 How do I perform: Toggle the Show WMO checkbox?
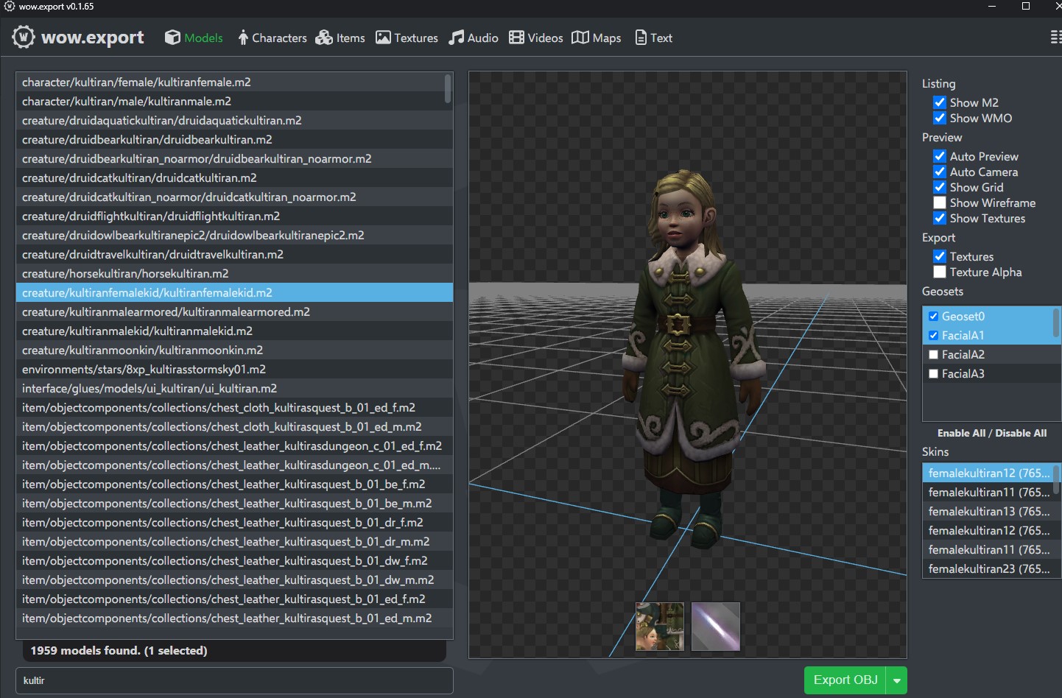point(940,118)
